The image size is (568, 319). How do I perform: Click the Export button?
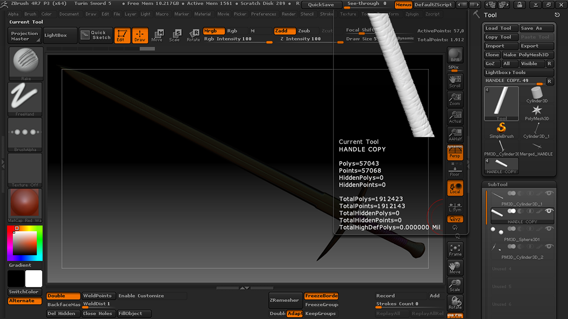click(537, 46)
